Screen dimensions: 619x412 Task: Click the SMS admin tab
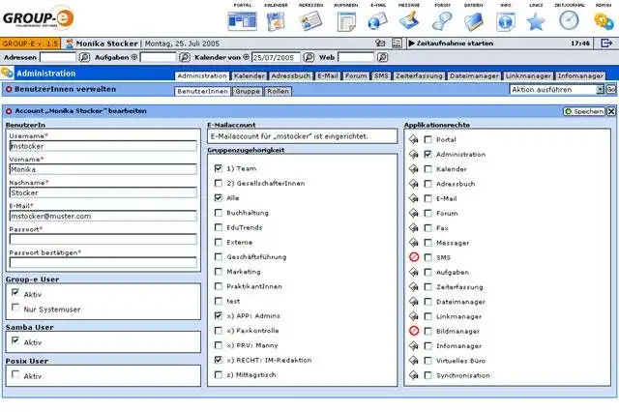(x=381, y=75)
